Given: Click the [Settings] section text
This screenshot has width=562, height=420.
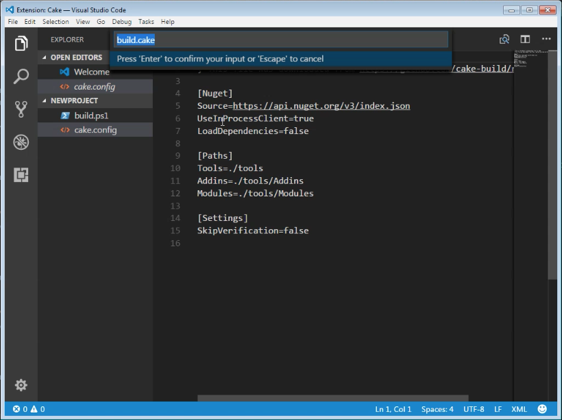Looking at the screenshot, I should coord(222,218).
